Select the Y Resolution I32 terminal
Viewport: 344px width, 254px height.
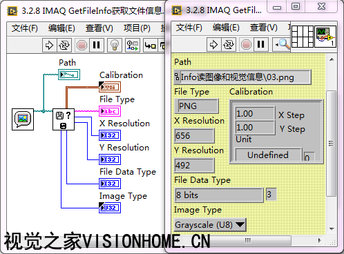pyautogui.click(x=110, y=159)
